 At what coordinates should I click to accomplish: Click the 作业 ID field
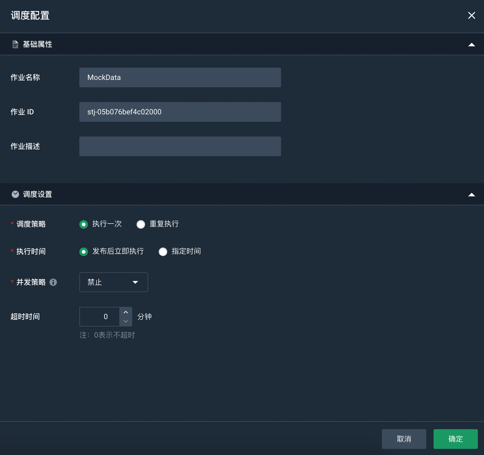180,112
